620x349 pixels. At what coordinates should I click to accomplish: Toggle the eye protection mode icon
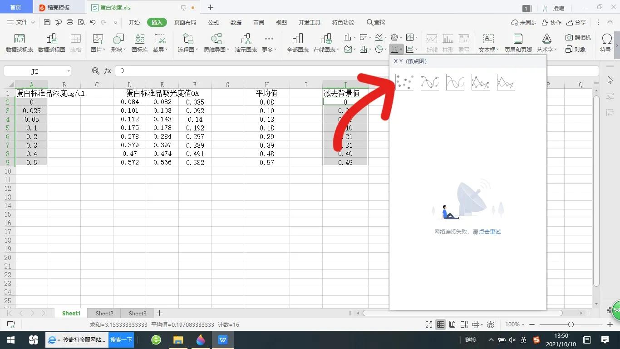point(490,324)
